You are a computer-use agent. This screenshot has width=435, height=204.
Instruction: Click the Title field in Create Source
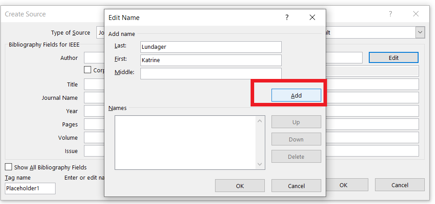click(x=94, y=84)
